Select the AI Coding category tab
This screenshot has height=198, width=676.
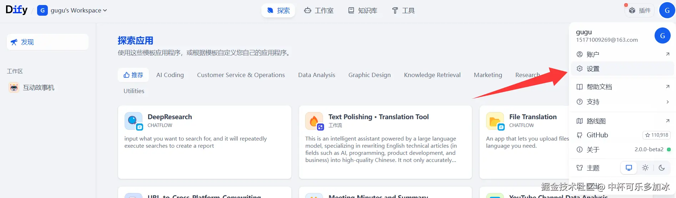pyautogui.click(x=170, y=75)
